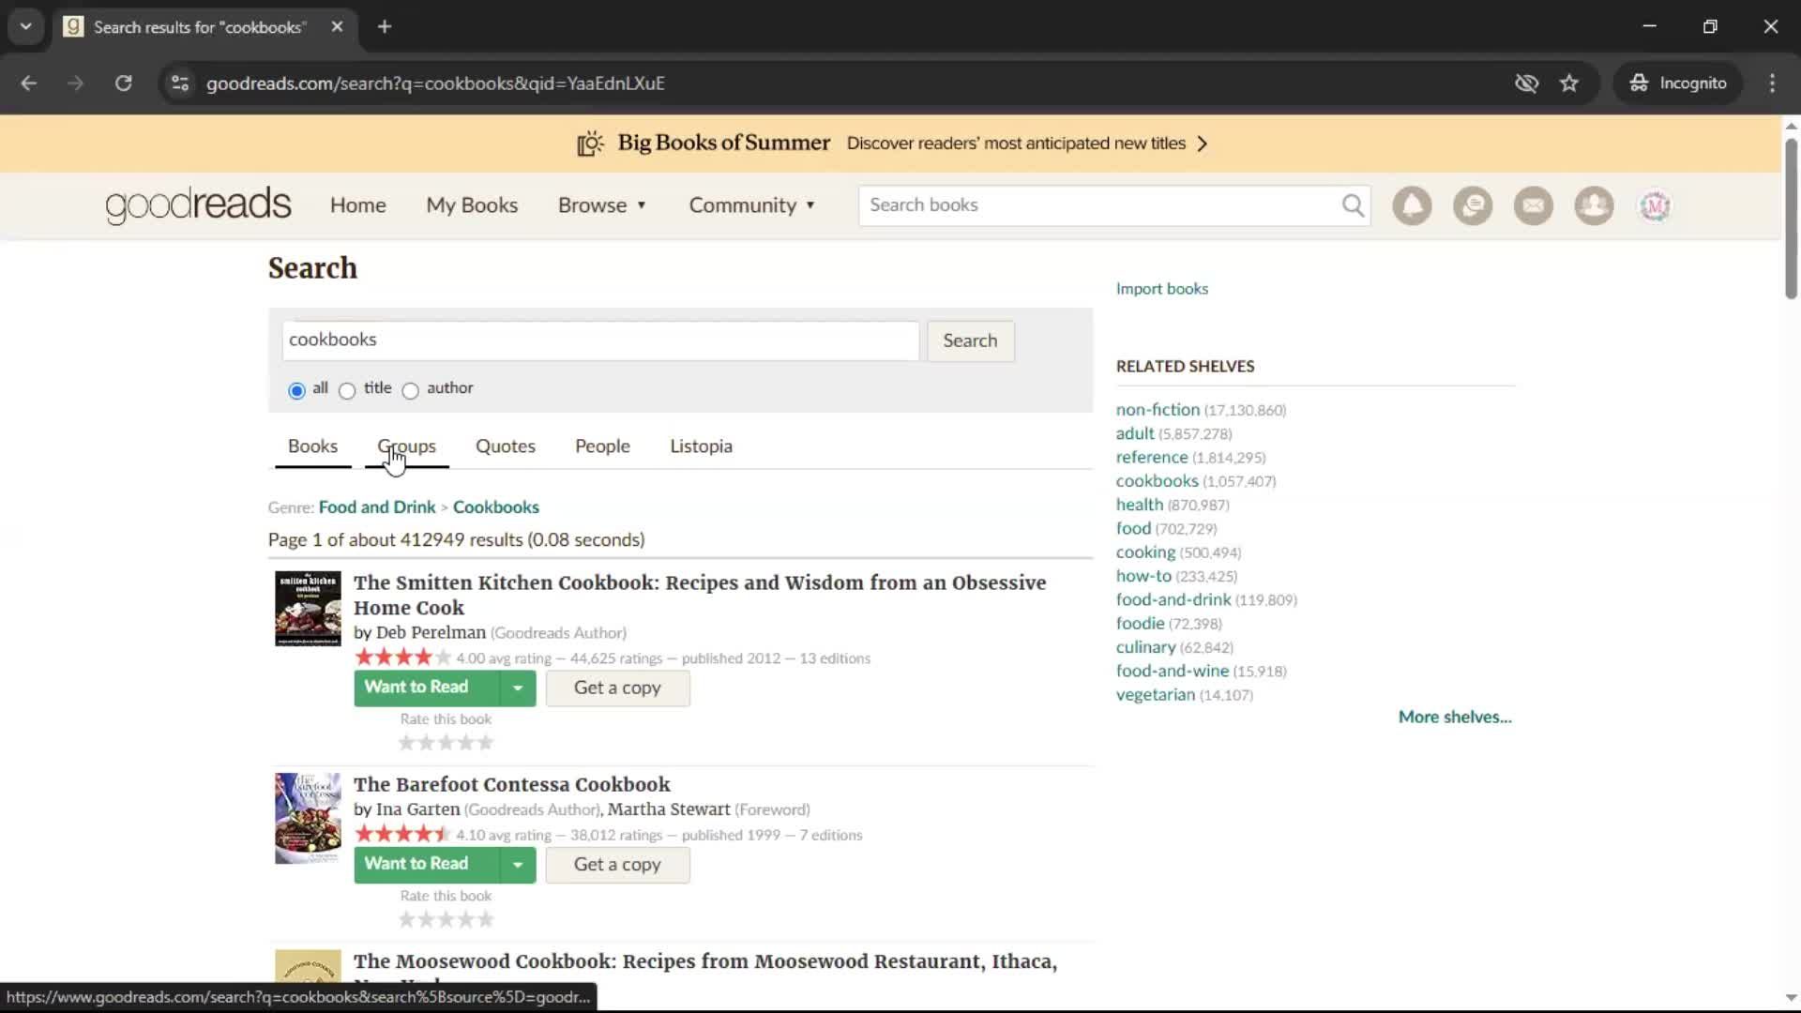The height and width of the screenshot is (1013, 1801).
Task: Click the cookbooks query input field
Action: point(600,340)
